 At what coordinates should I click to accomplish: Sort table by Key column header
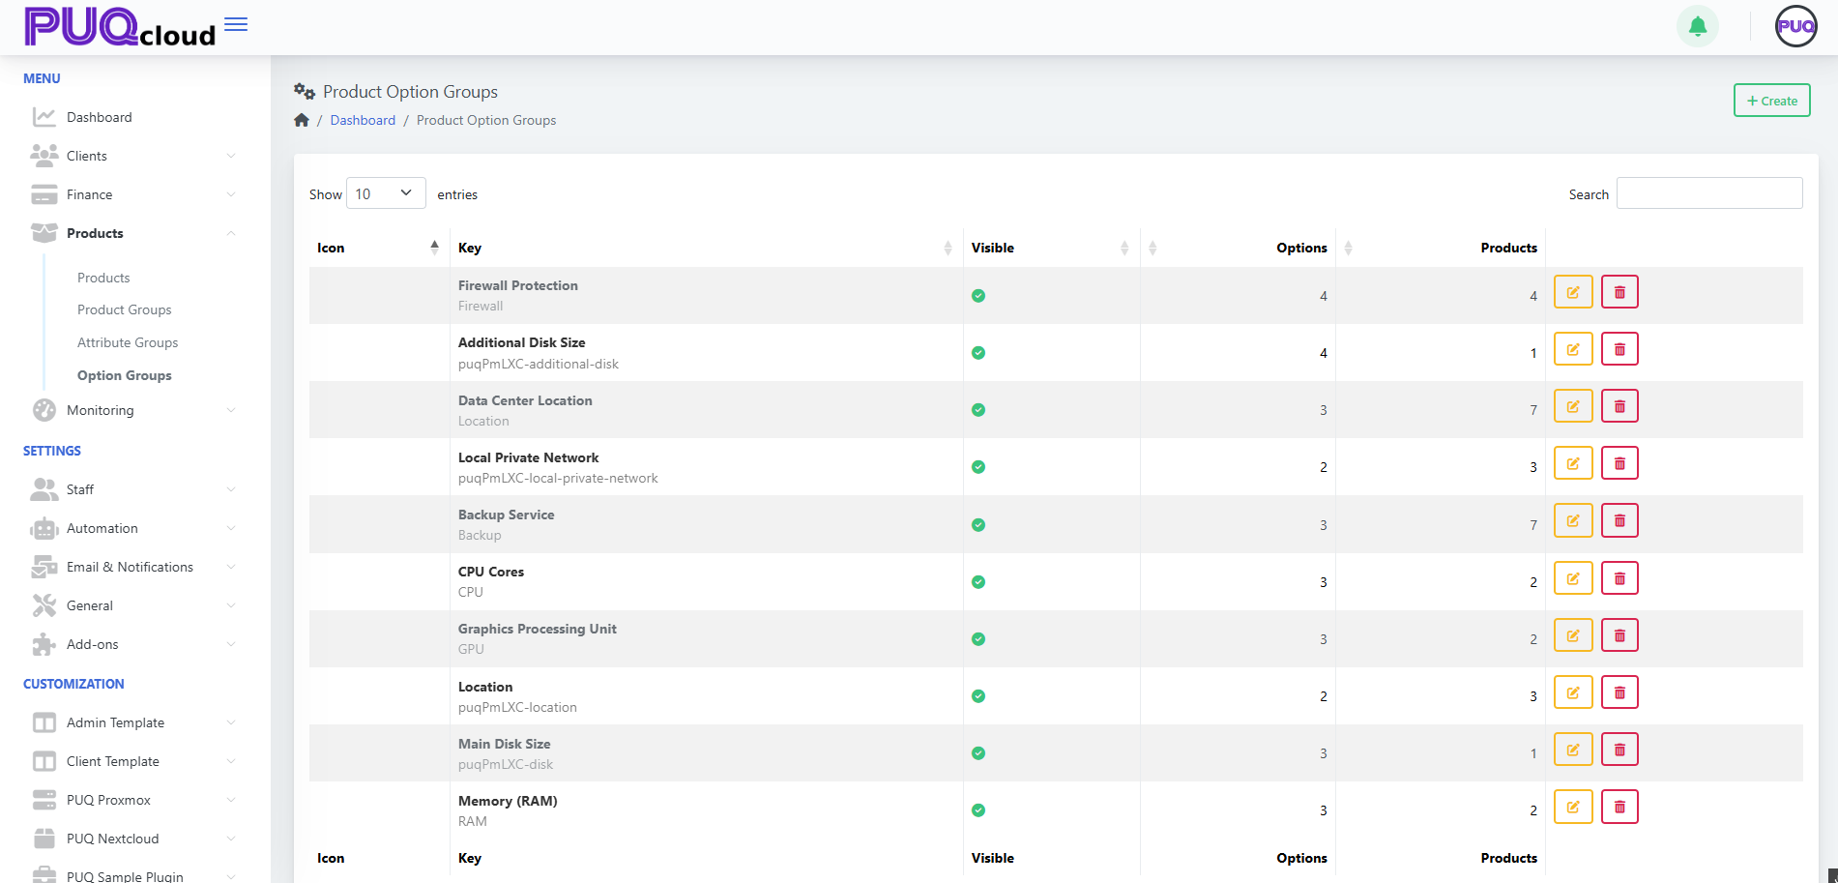pos(706,248)
